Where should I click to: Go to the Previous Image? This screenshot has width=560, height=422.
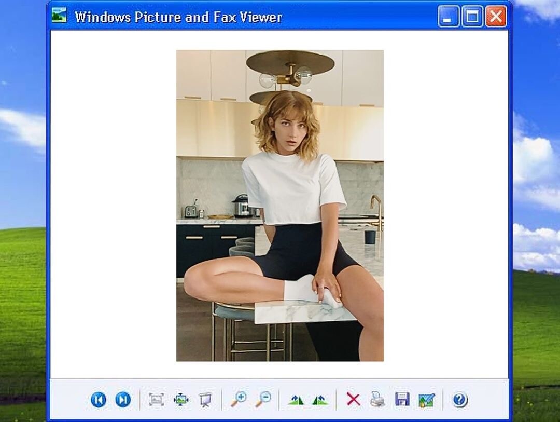tap(99, 399)
